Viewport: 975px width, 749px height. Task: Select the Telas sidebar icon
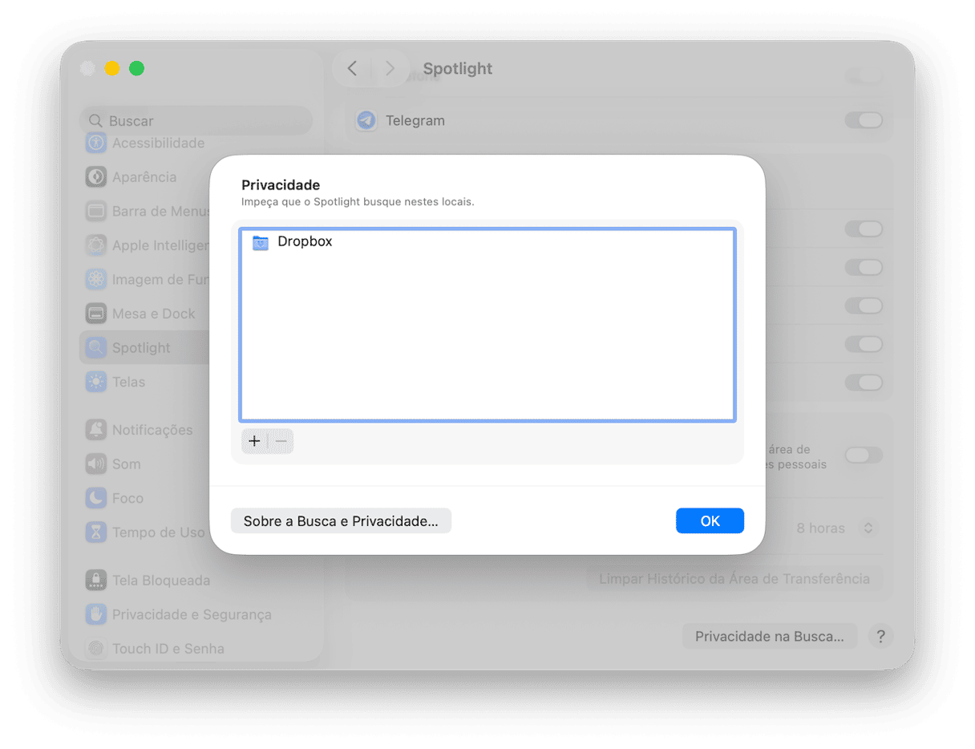click(x=96, y=382)
